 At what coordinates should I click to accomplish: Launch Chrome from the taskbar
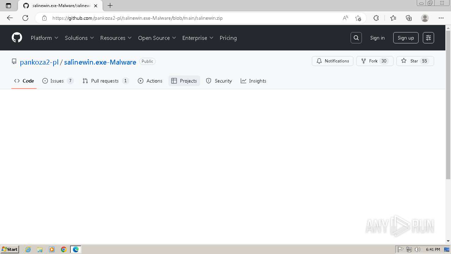(64, 249)
